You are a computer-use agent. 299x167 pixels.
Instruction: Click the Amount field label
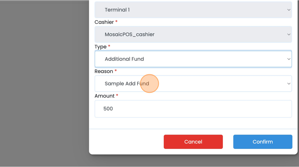pos(105,96)
